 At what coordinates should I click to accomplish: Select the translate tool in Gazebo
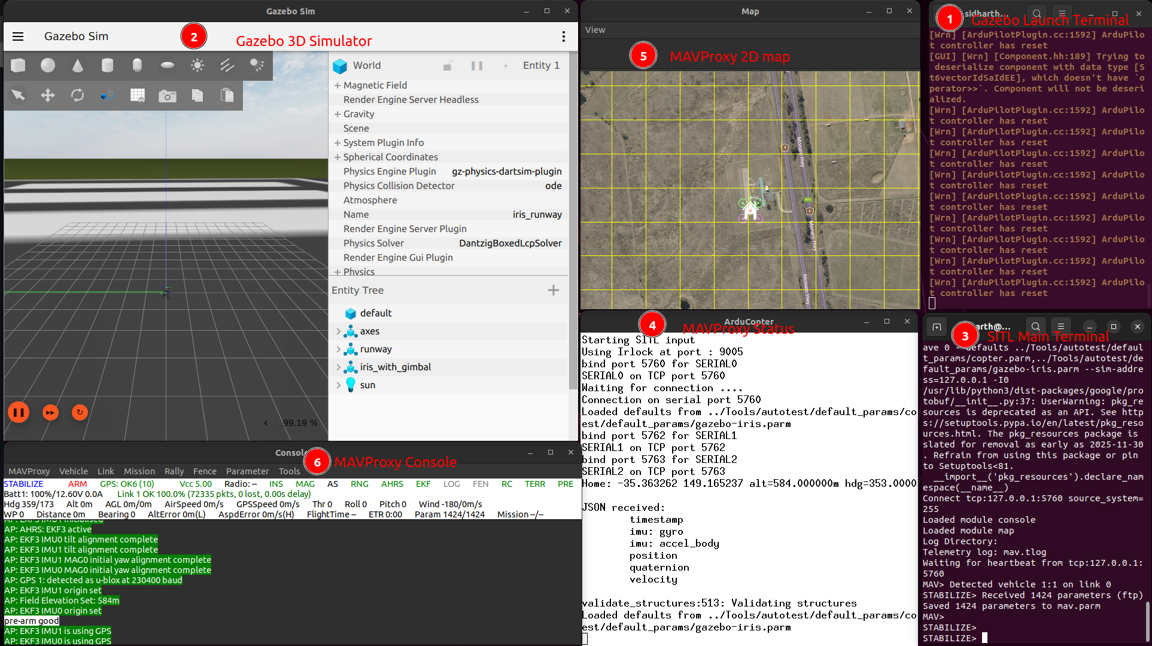coord(48,96)
